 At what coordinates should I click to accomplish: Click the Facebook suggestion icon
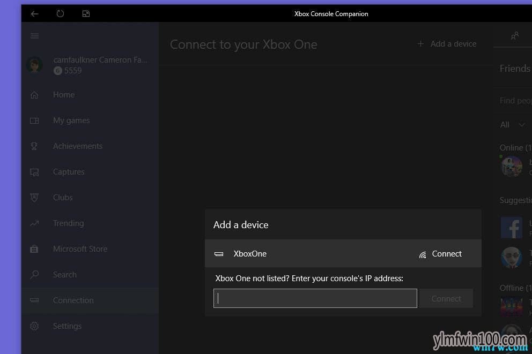511,228
